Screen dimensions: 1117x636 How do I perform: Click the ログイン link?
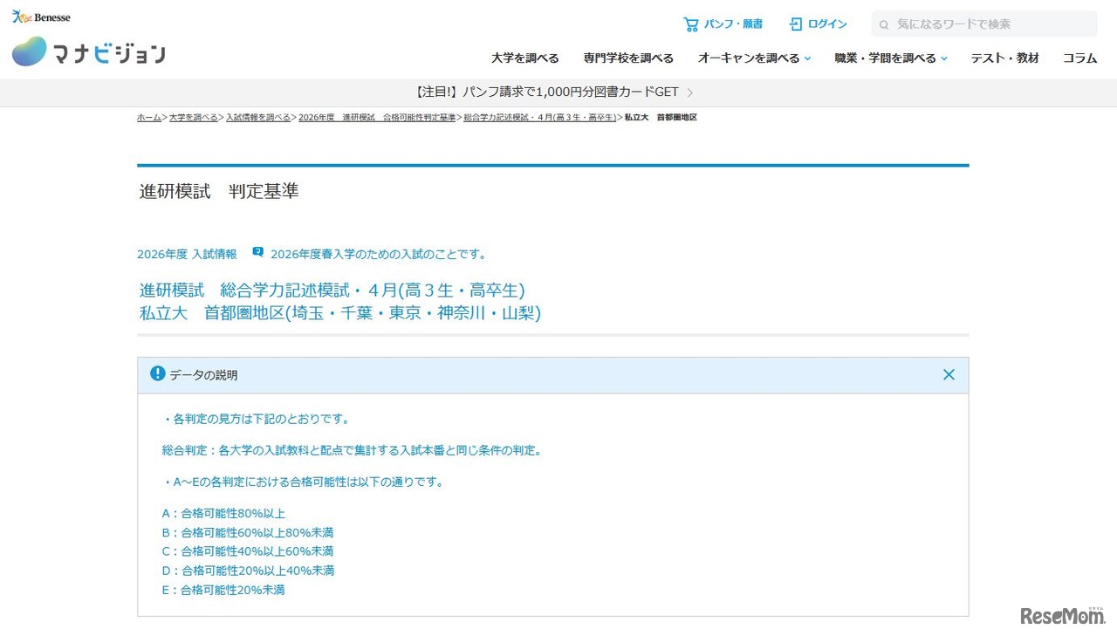[826, 24]
